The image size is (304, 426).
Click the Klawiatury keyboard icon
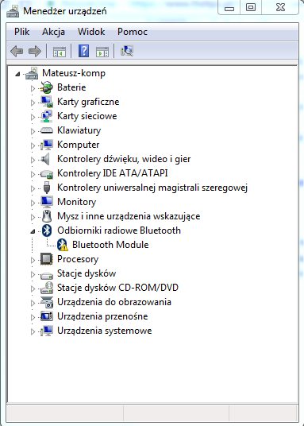pyautogui.click(x=46, y=130)
